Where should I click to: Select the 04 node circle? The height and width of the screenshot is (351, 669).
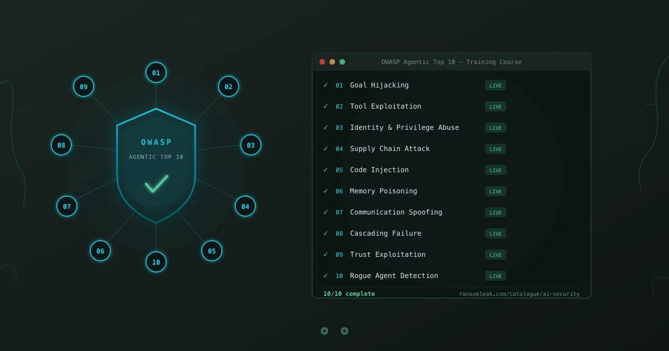pos(245,206)
